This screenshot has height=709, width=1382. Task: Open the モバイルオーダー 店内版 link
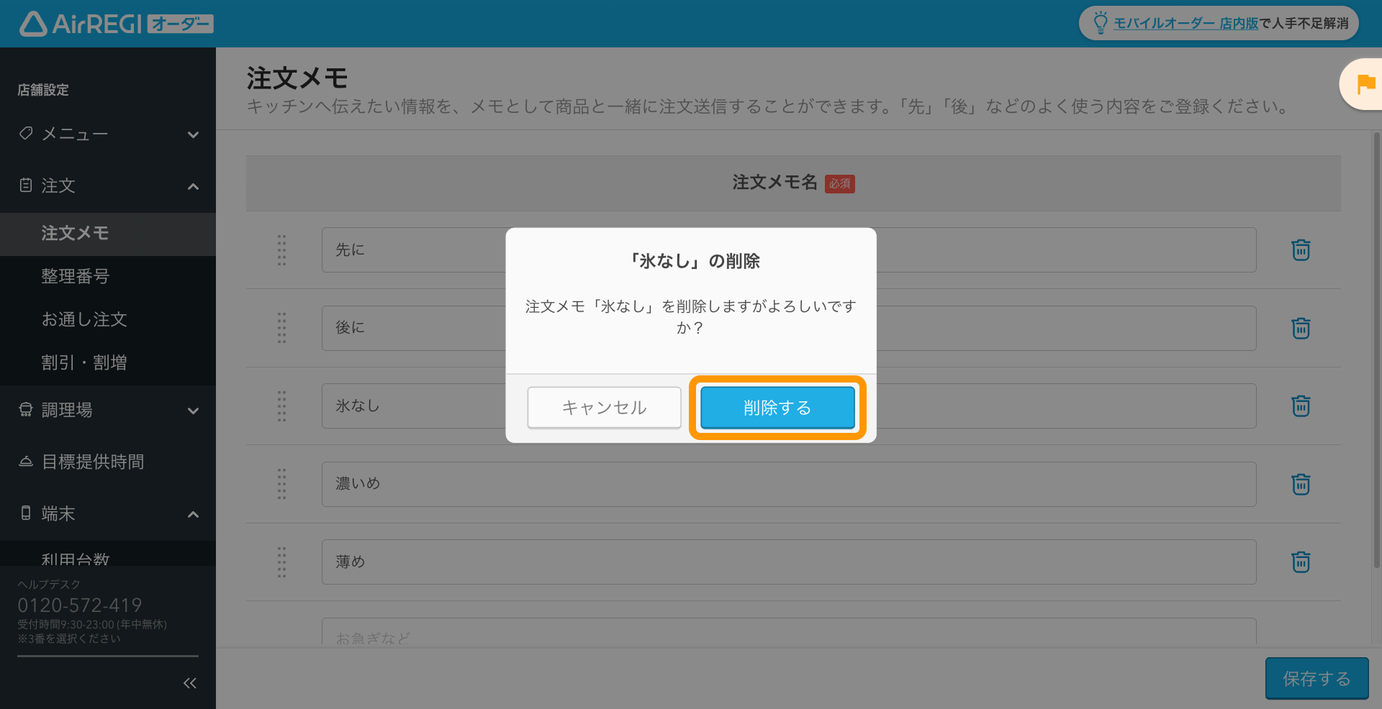(x=1185, y=24)
